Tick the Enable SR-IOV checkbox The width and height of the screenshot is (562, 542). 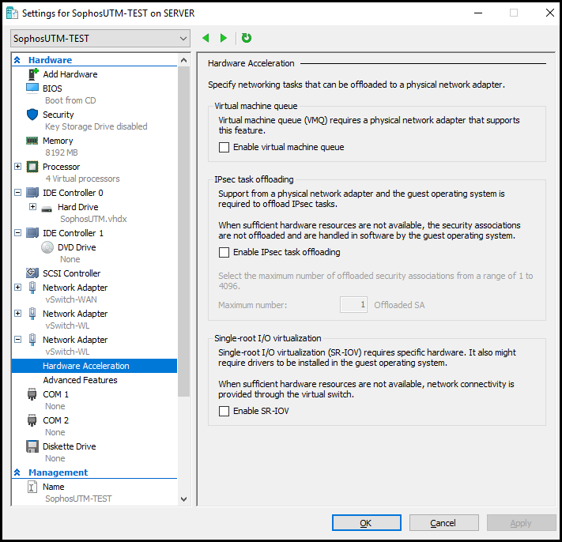click(224, 411)
